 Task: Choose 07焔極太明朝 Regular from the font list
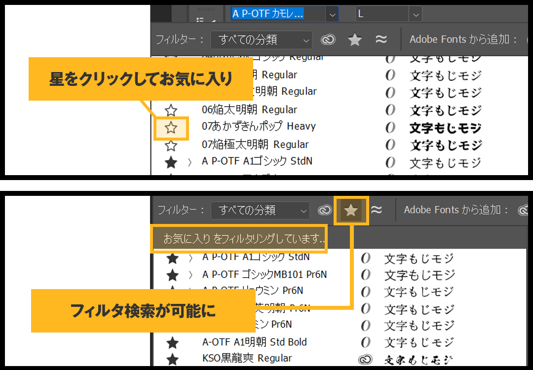255,145
